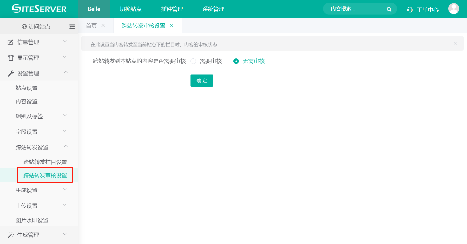Screen dimensions: 467x244
Task: Click the 生成管理 magic wand icon
Action: pyautogui.click(x=10, y=234)
